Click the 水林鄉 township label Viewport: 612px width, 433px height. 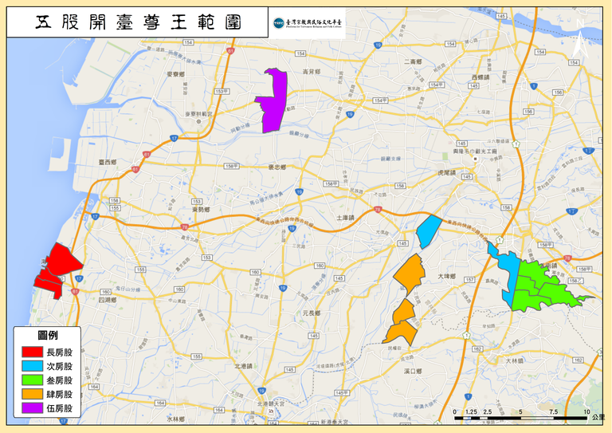(x=175, y=419)
